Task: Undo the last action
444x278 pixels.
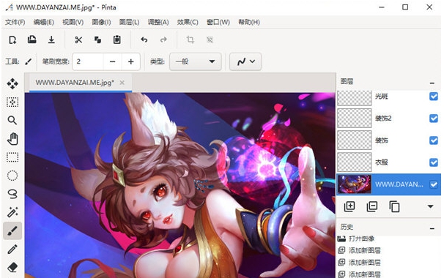Action: click(x=144, y=40)
